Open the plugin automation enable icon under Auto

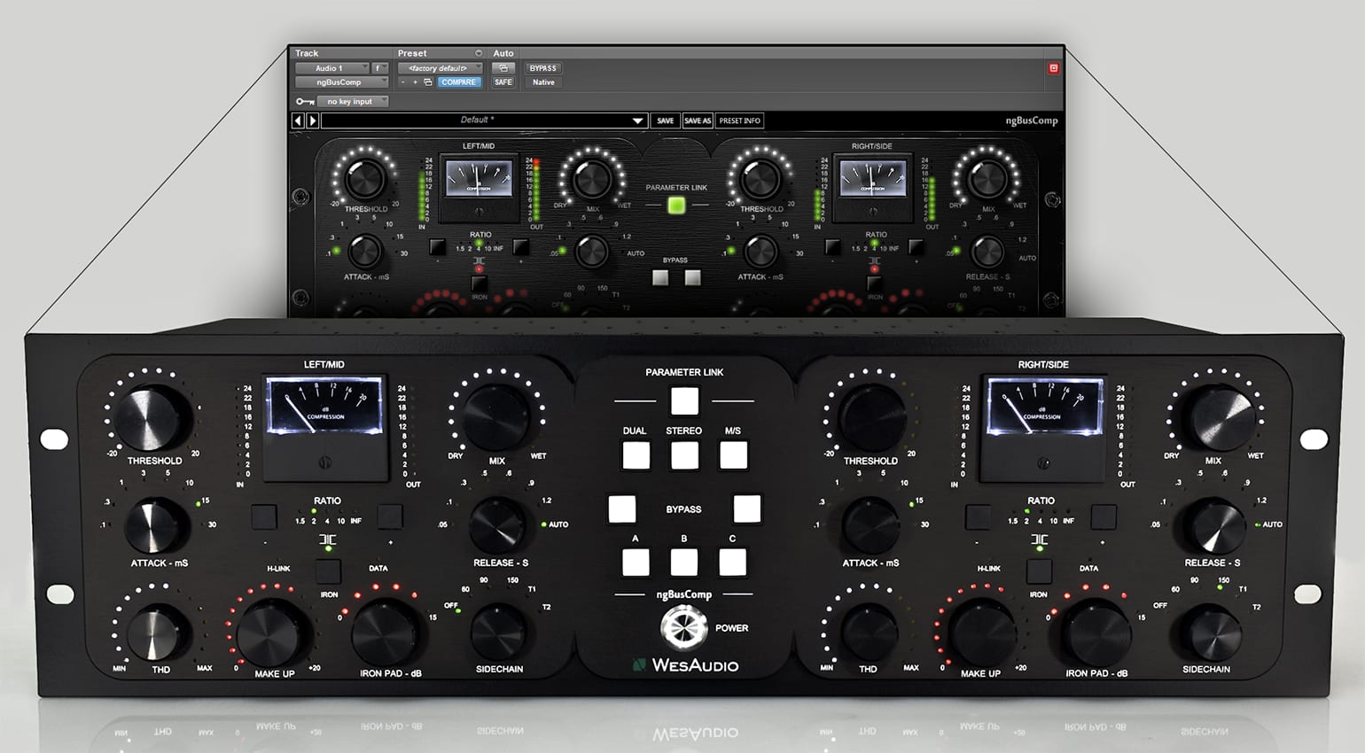click(503, 68)
